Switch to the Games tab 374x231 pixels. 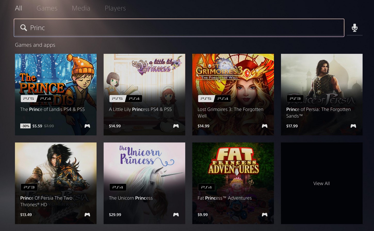[47, 8]
